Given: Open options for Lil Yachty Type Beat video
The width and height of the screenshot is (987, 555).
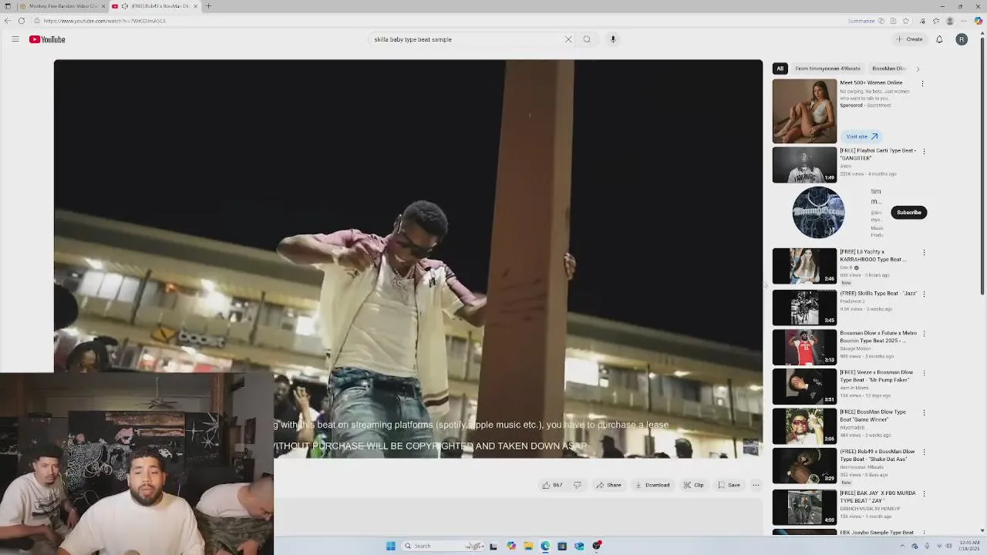Looking at the screenshot, I should click(x=924, y=252).
